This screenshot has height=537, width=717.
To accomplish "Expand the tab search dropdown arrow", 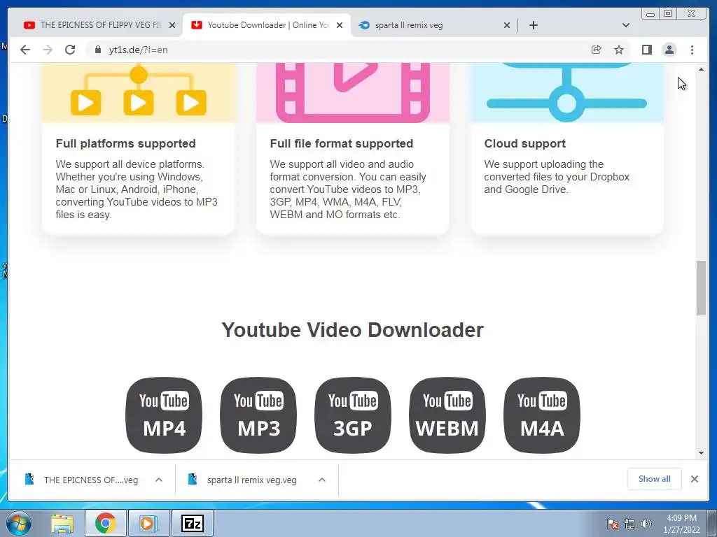I will click(626, 25).
